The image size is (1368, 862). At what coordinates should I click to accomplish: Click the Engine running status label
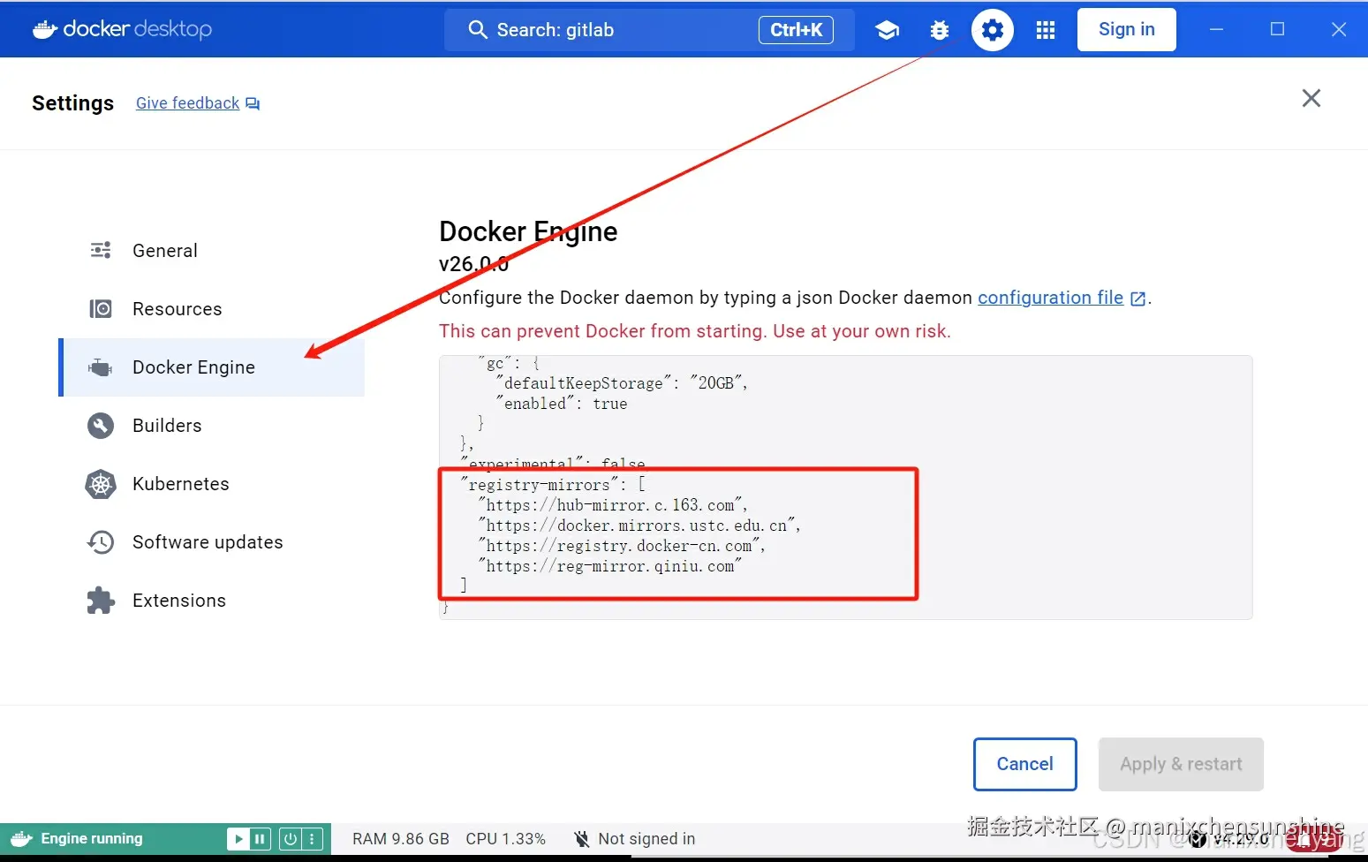click(92, 839)
